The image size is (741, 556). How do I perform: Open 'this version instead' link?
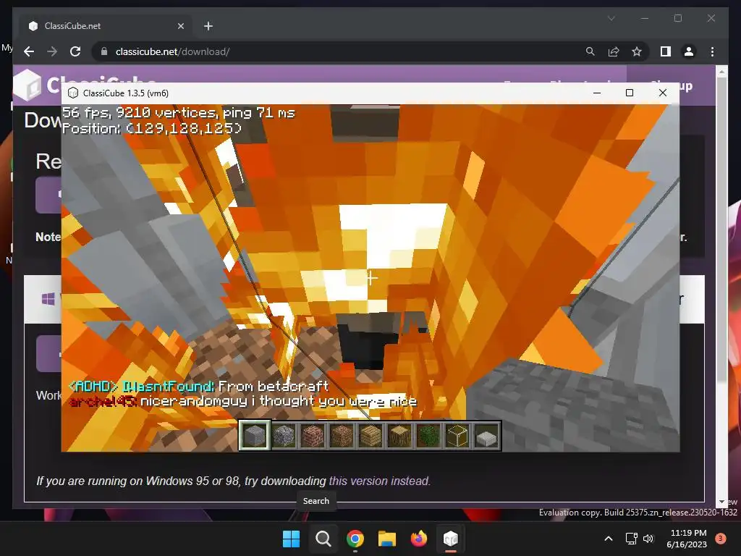(379, 481)
